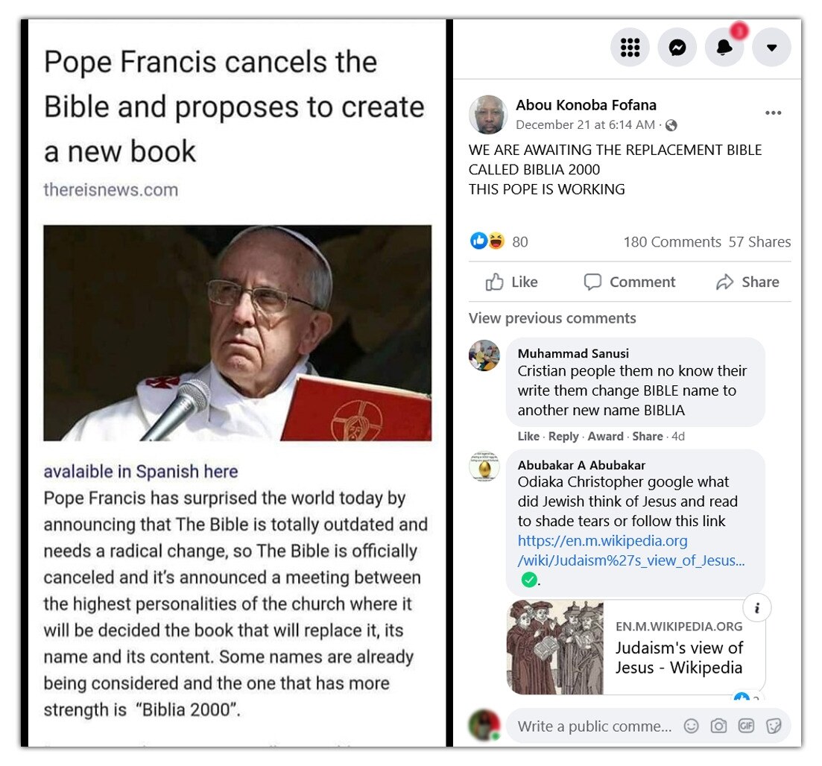
Task: Expand View previous comments
Action: coord(552,318)
